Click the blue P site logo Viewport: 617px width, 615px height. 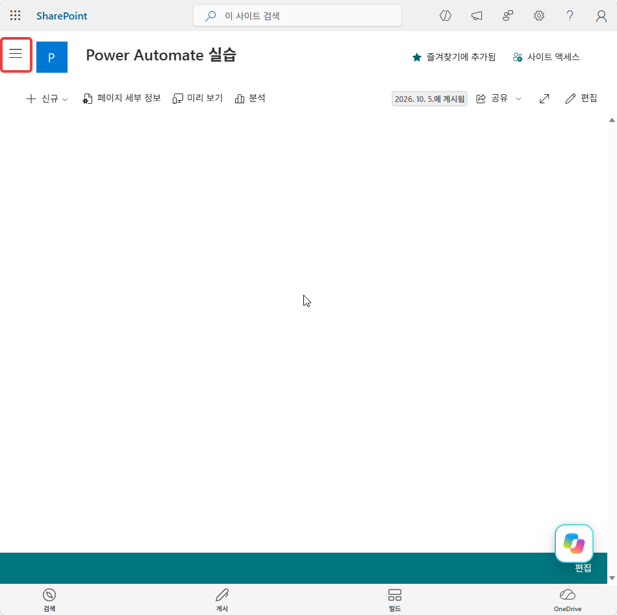[x=52, y=57]
